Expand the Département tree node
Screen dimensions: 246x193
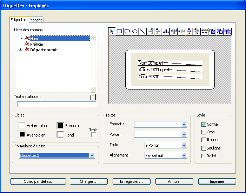tap(21, 50)
